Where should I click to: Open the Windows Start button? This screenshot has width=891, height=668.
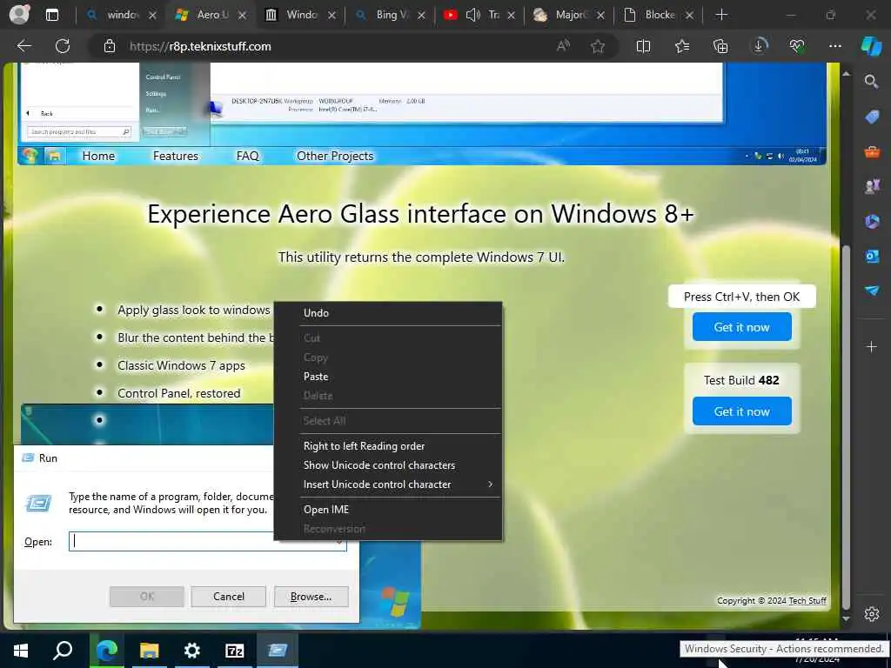(x=21, y=651)
